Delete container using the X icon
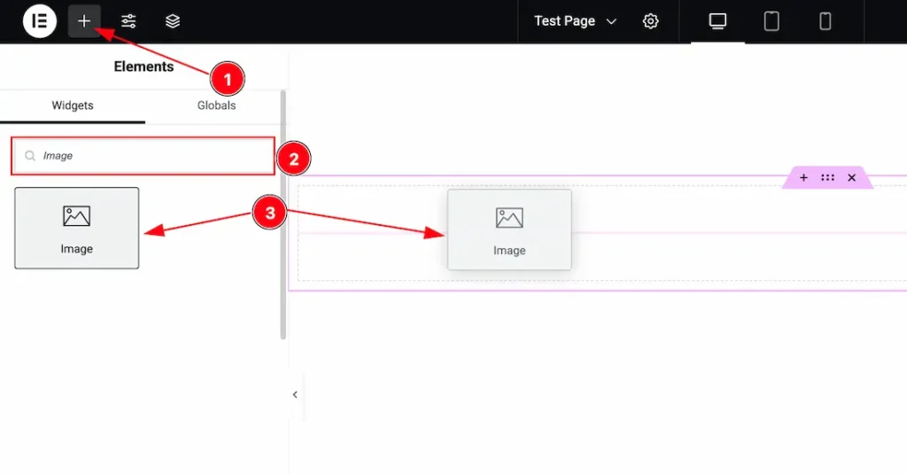This screenshot has width=907, height=474. click(x=851, y=178)
